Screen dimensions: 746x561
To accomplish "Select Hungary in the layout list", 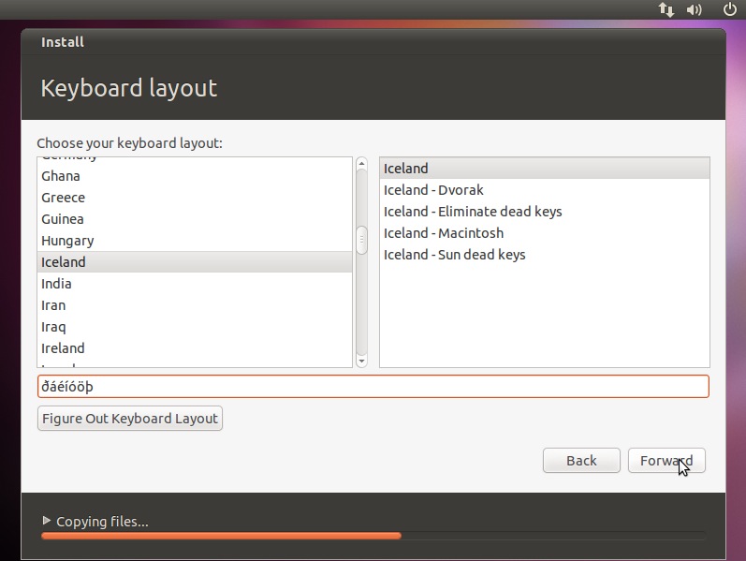I will click(x=67, y=241).
